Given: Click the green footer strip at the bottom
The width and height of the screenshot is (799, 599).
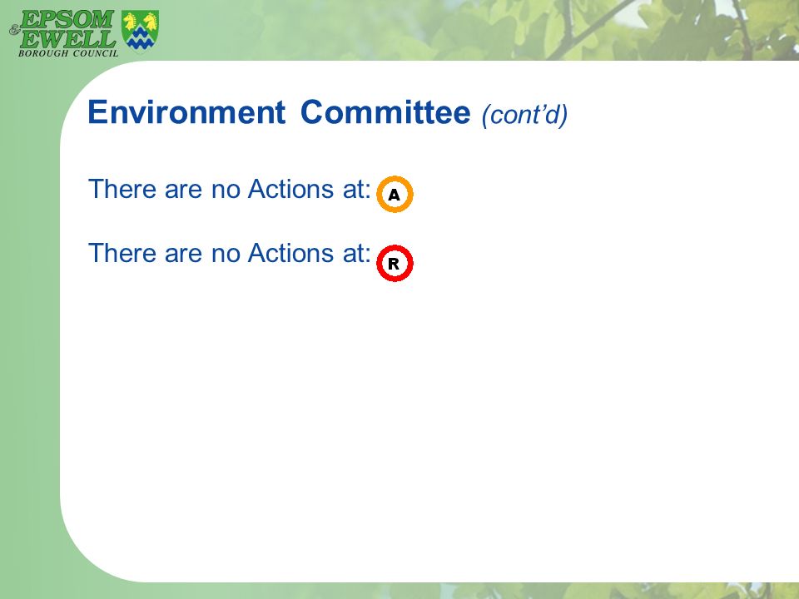Looking at the screenshot, I should (399, 591).
